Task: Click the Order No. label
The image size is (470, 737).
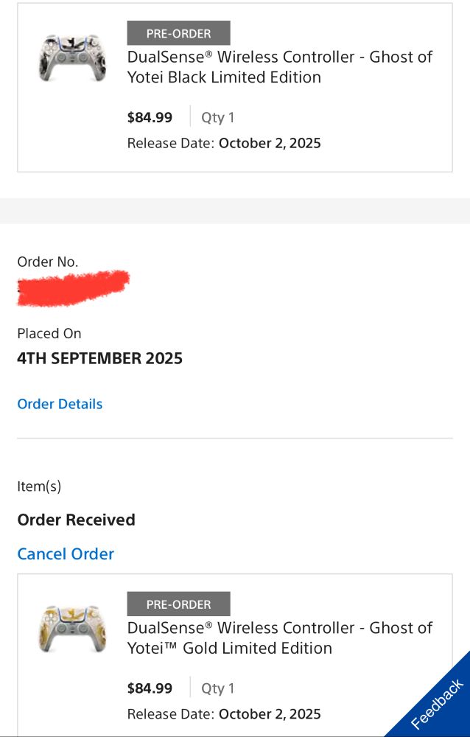Action: pos(47,262)
